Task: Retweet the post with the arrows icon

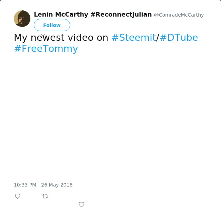Action: coord(45,196)
